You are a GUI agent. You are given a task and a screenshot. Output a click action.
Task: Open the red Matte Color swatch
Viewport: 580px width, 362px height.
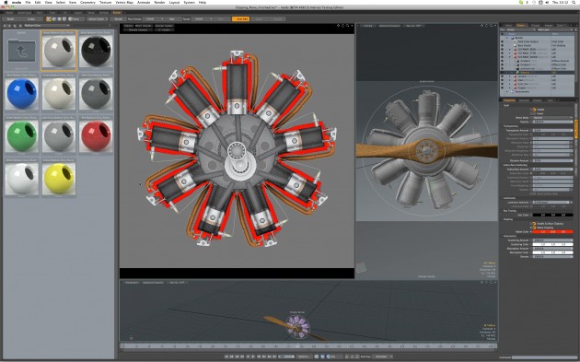coord(552,232)
